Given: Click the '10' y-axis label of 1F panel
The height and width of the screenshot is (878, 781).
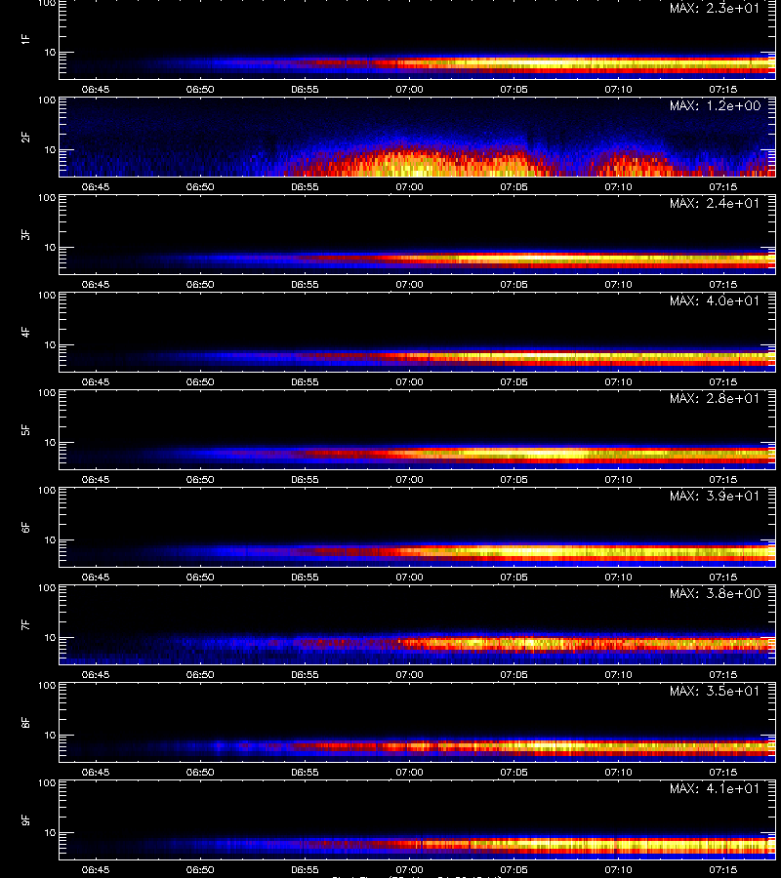Looking at the screenshot, I should [x=50, y=52].
